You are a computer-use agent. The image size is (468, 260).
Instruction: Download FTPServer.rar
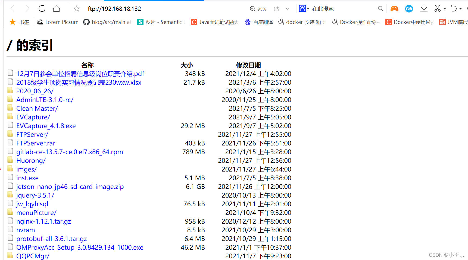36,143
